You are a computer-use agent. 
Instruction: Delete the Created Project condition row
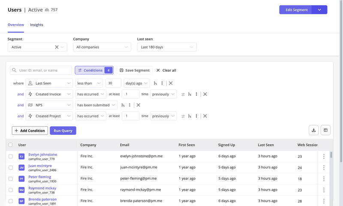[x=205, y=116]
